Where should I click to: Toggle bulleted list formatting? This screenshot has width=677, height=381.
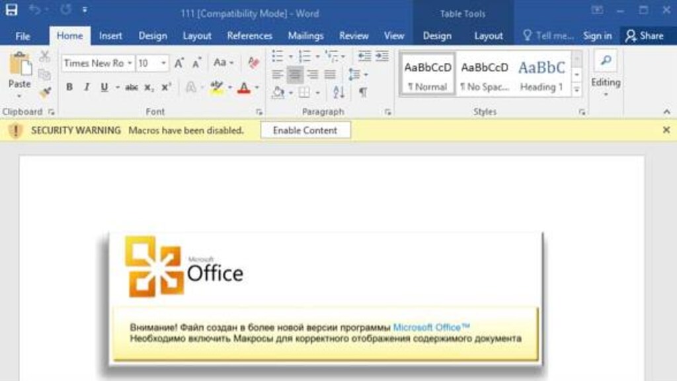[x=277, y=58]
